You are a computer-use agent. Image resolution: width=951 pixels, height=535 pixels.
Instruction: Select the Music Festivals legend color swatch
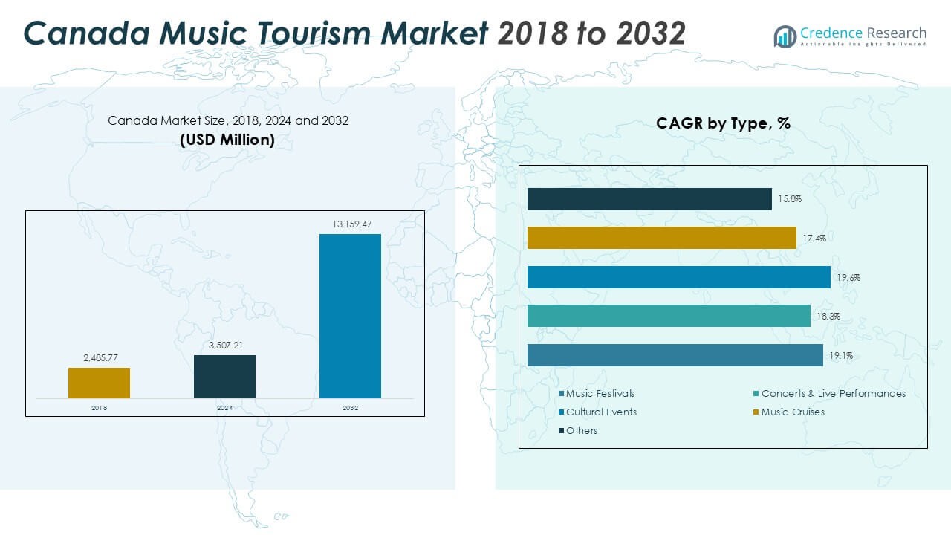pos(561,393)
